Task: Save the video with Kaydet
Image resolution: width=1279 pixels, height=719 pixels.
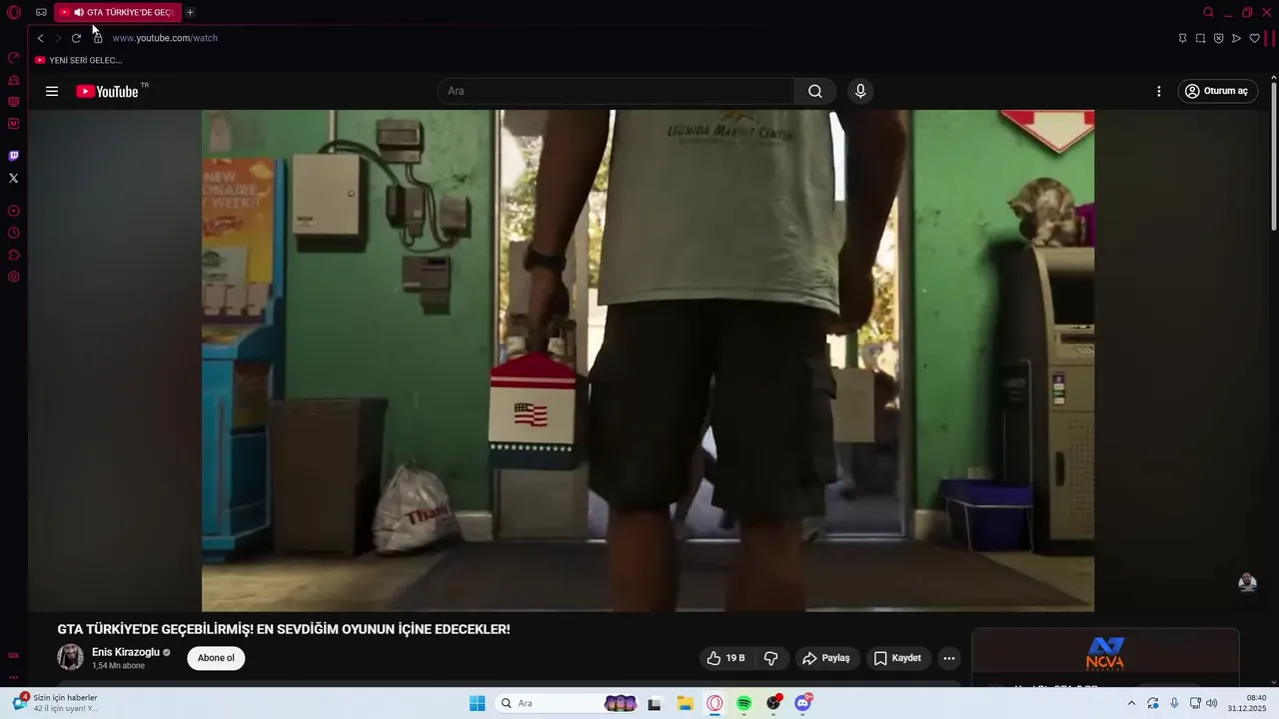Action: pyautogui.click(x=897, y=658)
